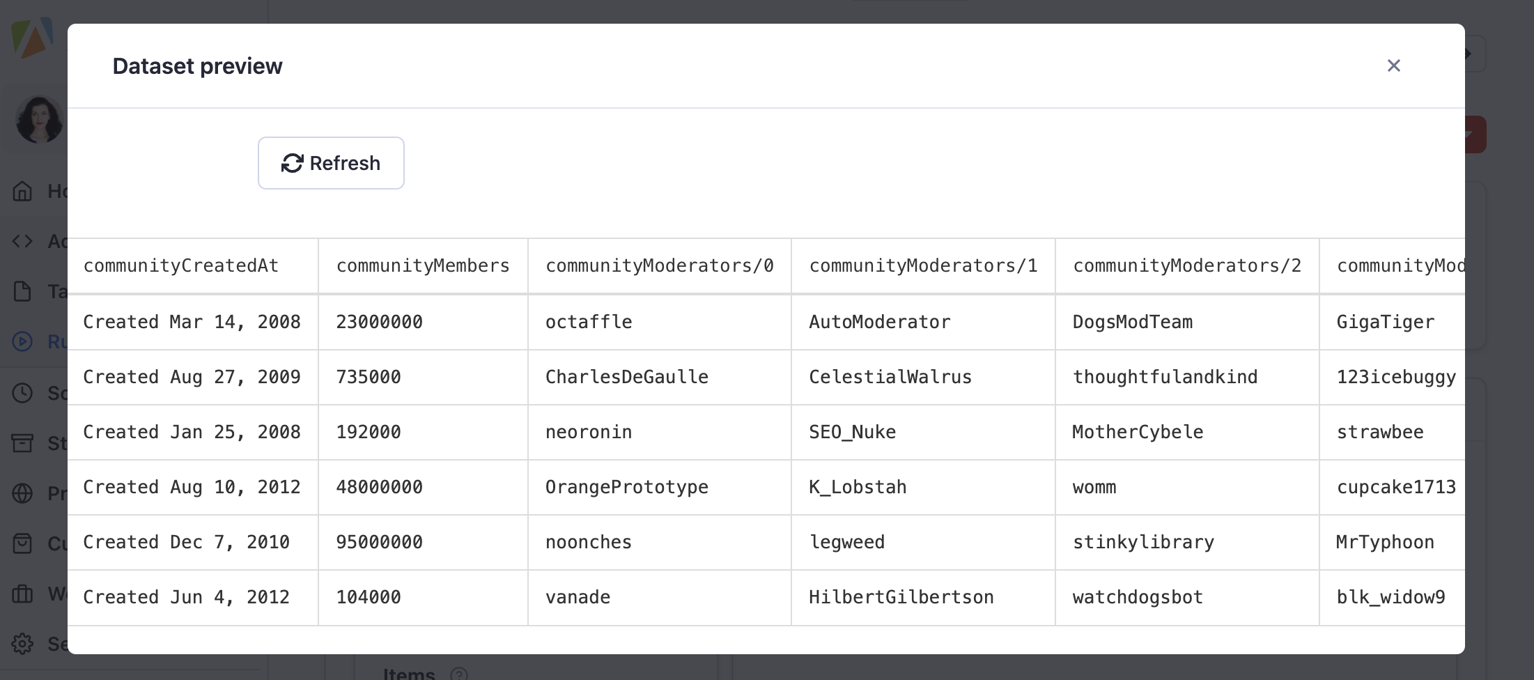Click the moderator cell 'HilbertGilbertson'
The width and height of the screenshot is (1534, 680).
point(923,597)
